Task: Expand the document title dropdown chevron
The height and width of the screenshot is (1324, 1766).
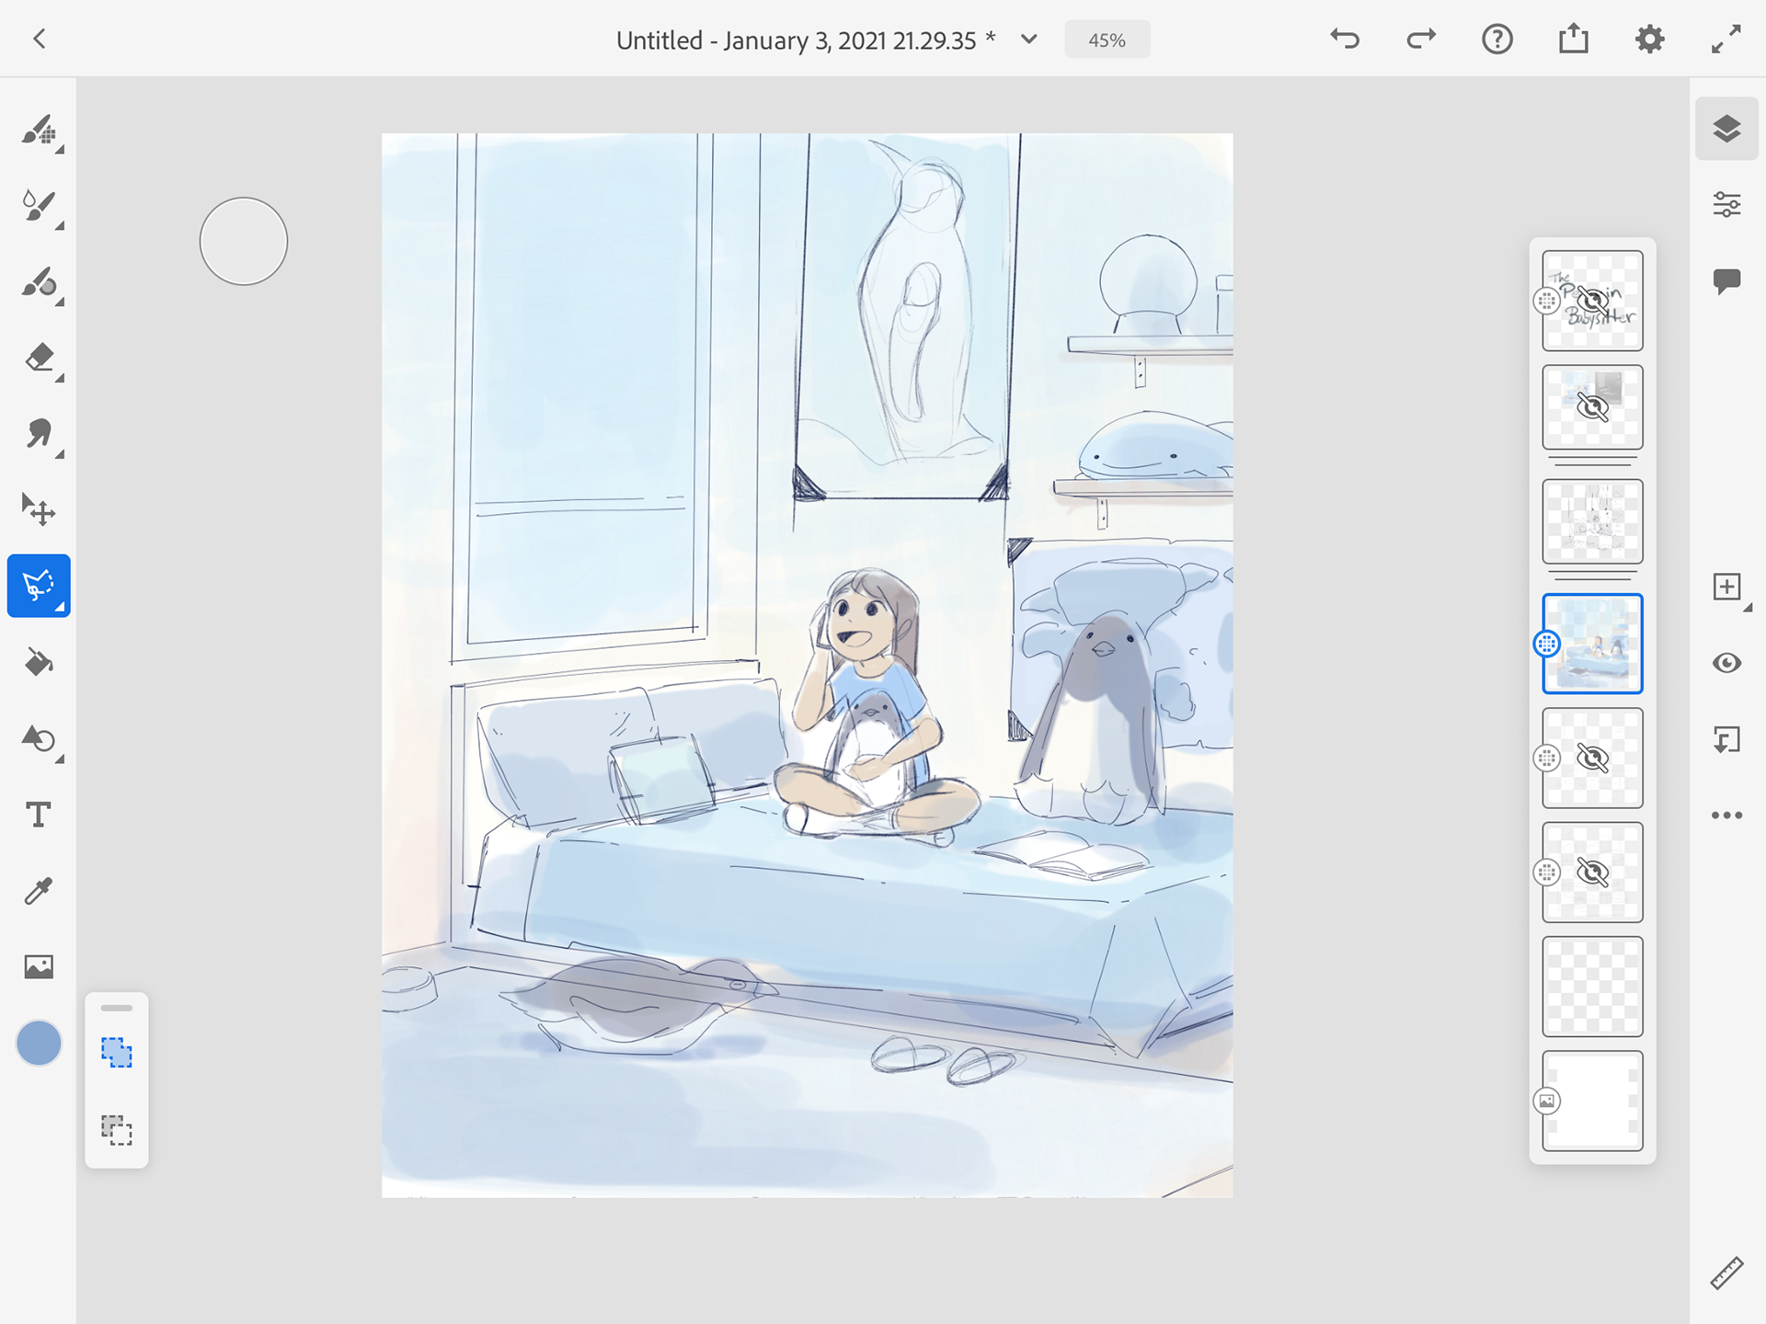Action: point(1029,40)
